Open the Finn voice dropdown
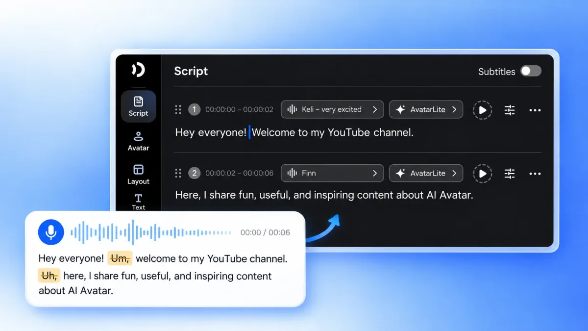588x331 pixels. click(332, 173)
